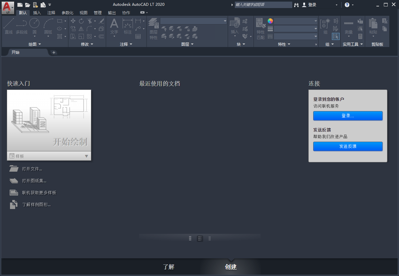The width and height of the screenshot is (399, 276).
Task: Select the 测量 measure tool
Action: pos(348,28)
